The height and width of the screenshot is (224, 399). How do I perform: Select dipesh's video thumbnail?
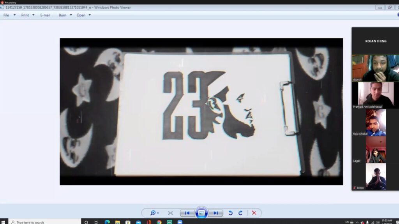(376, 68)
